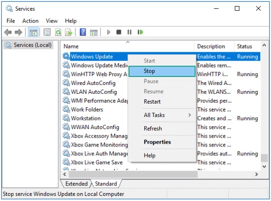Screen dimensions: 271x201
Task: Click the vertical scrollbar thumb
Action: 264,158
